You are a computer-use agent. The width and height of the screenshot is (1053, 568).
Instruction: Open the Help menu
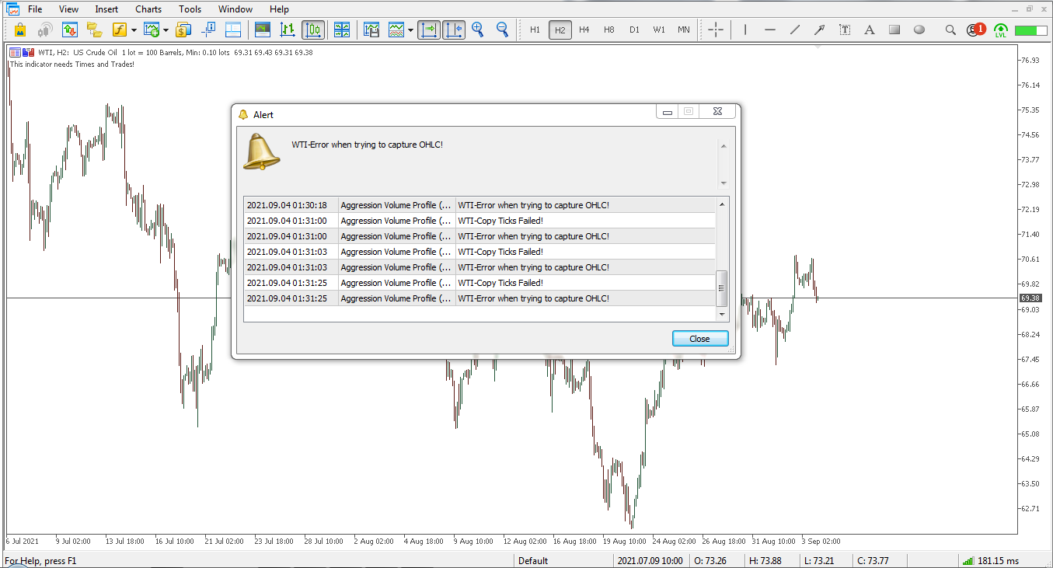pos(279,9)
